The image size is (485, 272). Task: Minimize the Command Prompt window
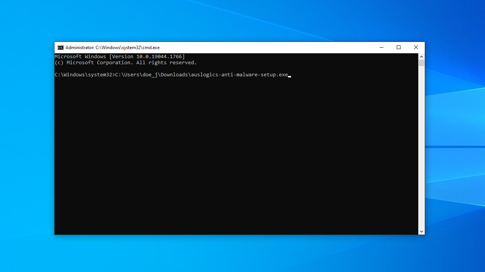[x=382, y=48]
